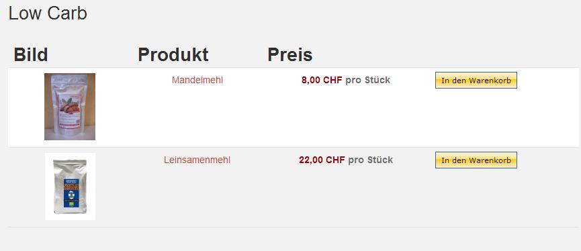Viewport: 581px width, 251px height.
Task: Click the Preis column header
Action: (289, 55)
